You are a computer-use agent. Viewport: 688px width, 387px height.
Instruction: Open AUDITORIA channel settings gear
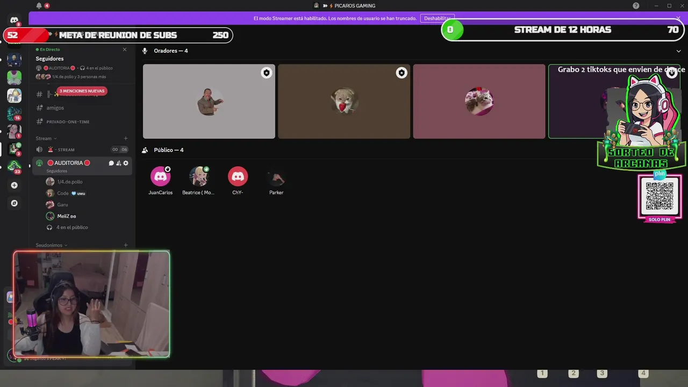click(x=126, y=163)
